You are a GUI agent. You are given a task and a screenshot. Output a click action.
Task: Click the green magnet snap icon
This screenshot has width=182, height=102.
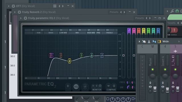[x=177, y=11]
